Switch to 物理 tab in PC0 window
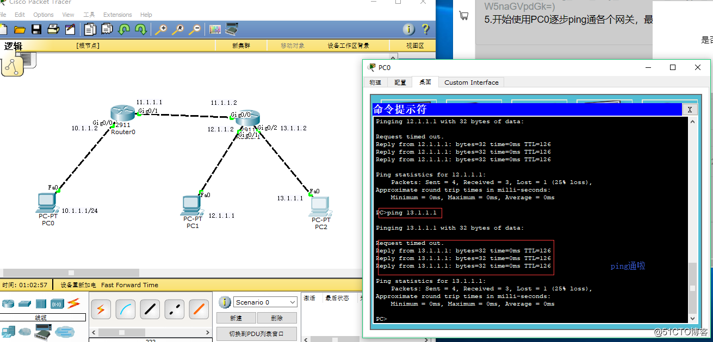This screenshot has height=342, width=713. click(x=375, y=83)
